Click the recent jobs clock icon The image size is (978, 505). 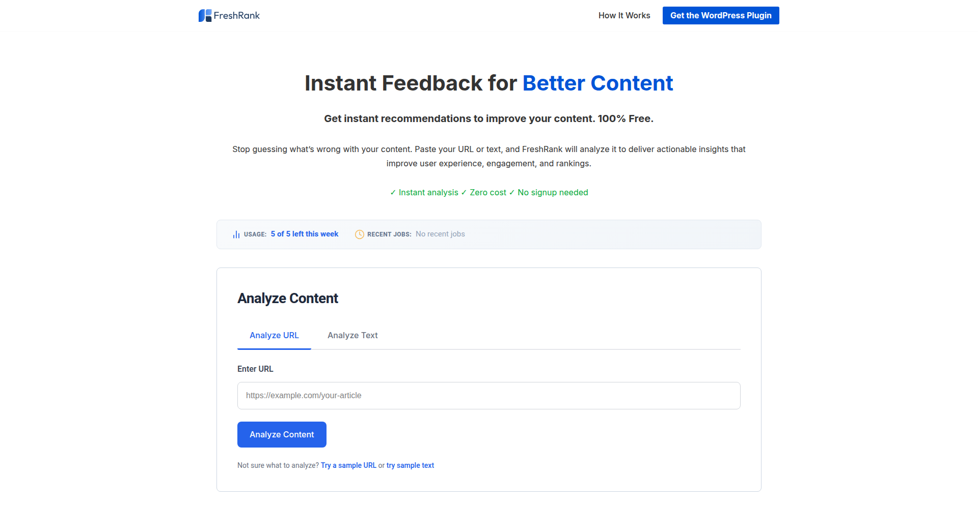[360, 234]
